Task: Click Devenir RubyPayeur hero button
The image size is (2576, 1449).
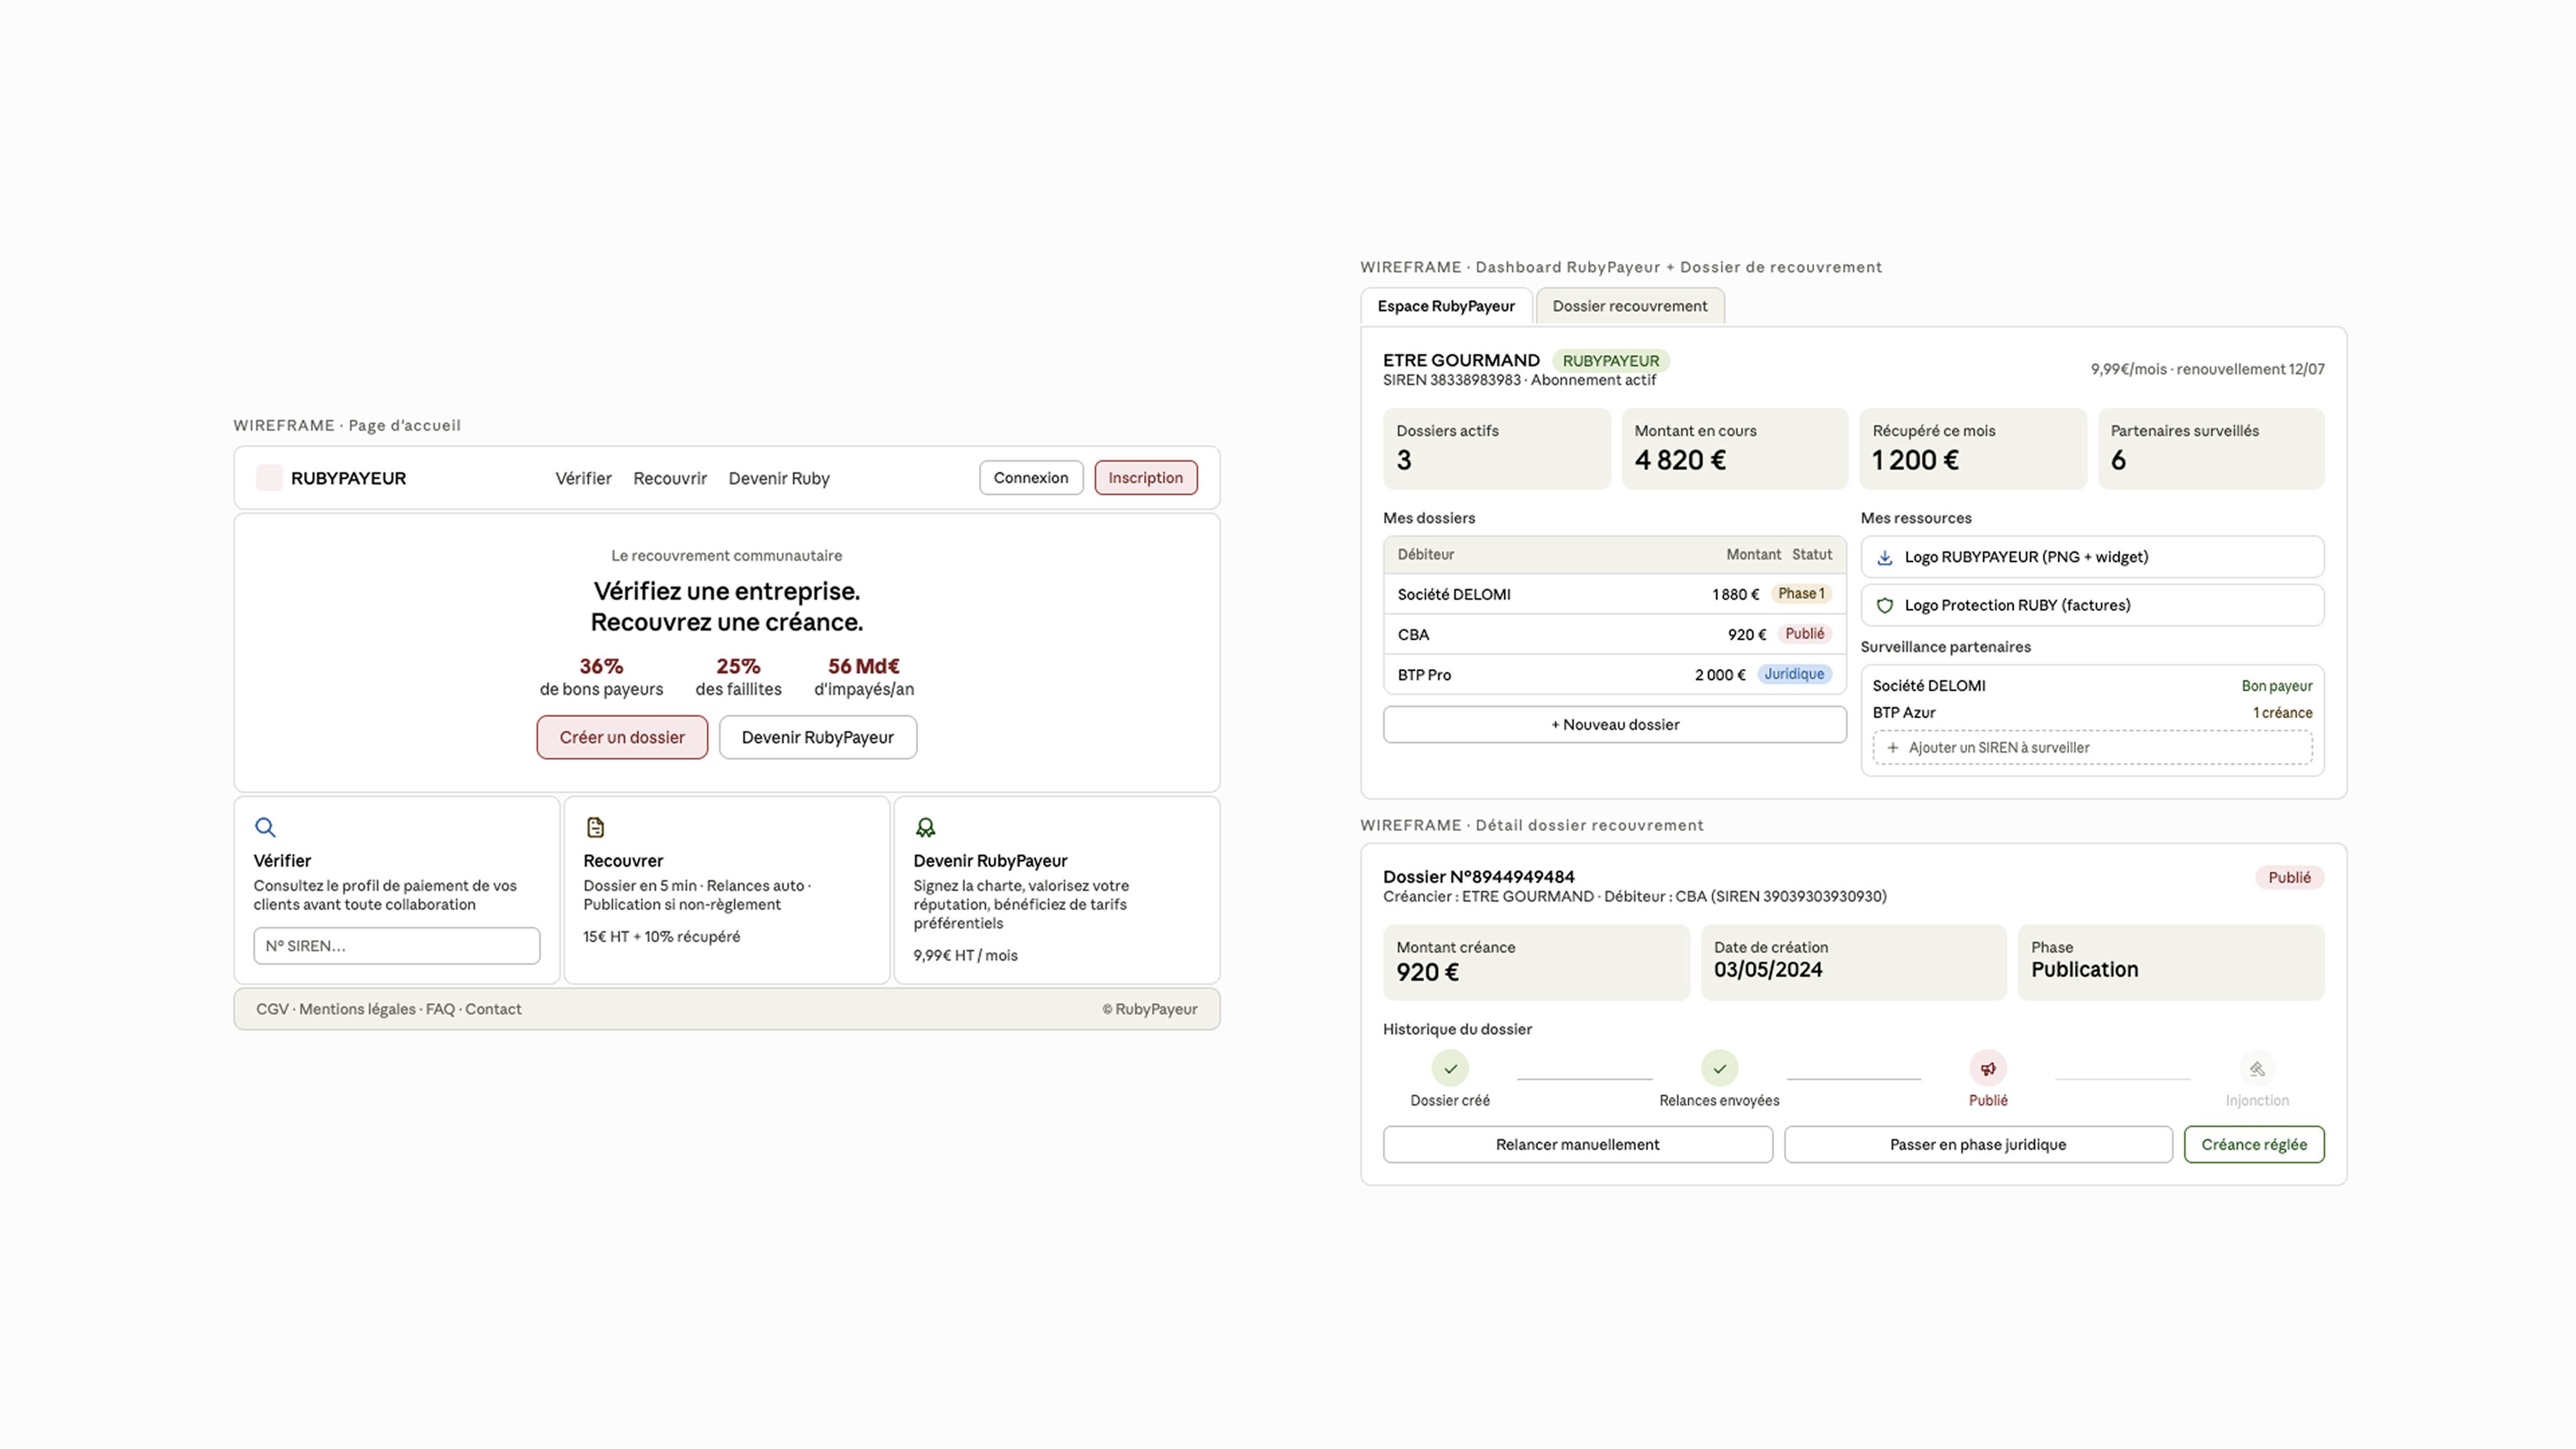Action: (x=818, y=737)
